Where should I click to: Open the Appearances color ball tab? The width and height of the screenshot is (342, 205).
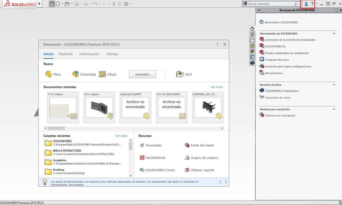252,51
